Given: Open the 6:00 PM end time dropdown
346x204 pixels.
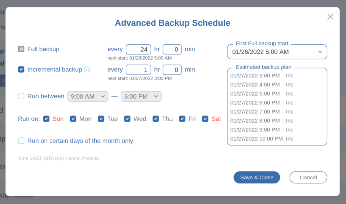Looking at the screenshot, I should (141, 96).
